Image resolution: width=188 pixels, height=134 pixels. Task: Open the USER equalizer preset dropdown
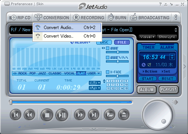pyautogui.click(x=94, y=73)
